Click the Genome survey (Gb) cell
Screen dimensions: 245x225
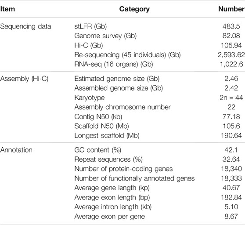pos(105,36)
